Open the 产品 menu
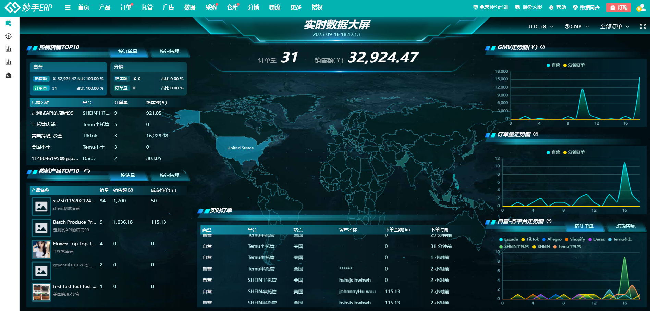The image size is (650, 311). point(105,8)
